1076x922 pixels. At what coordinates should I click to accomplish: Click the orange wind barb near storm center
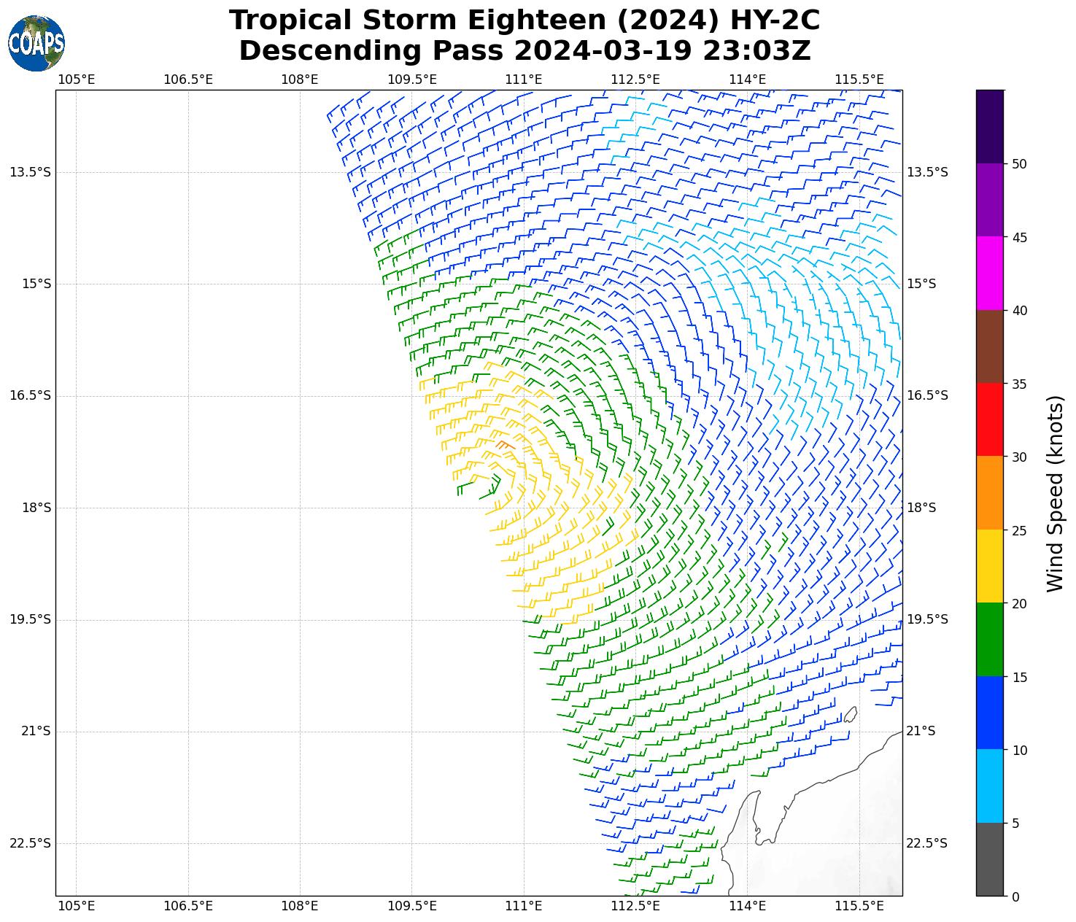pos(505,444)
